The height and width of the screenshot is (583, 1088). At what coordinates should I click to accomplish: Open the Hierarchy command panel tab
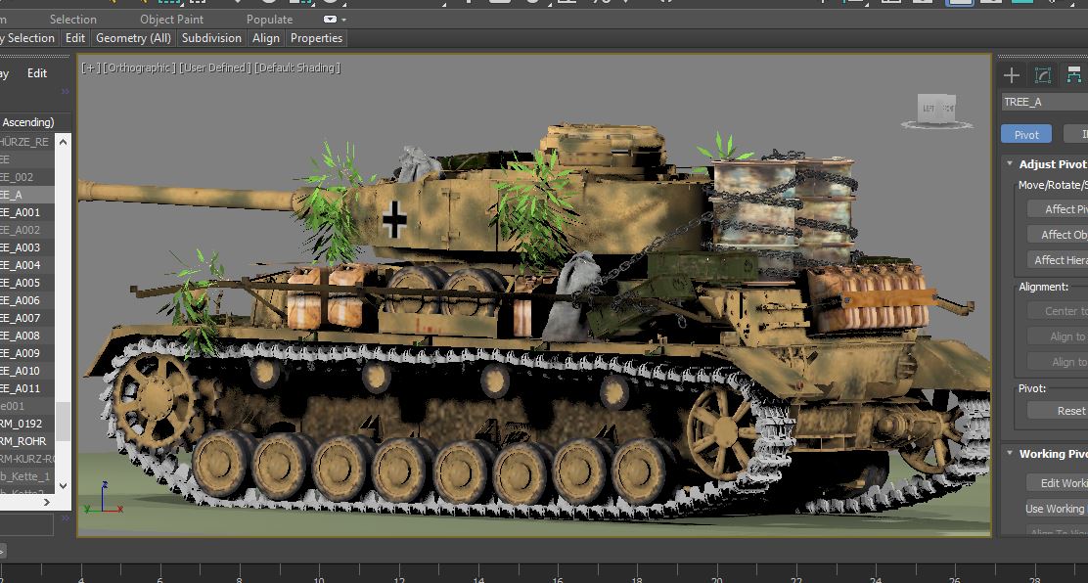[x=1074, y=75]
